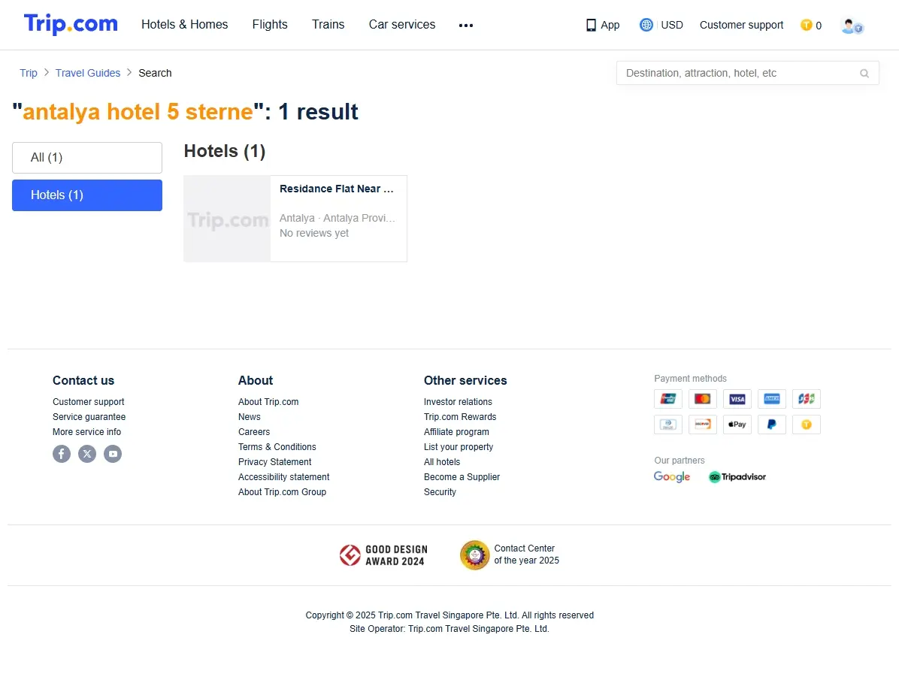Open About Trip.com link
Image resolution: width=899 pixels, height=692 pixels.
point(268,402)
